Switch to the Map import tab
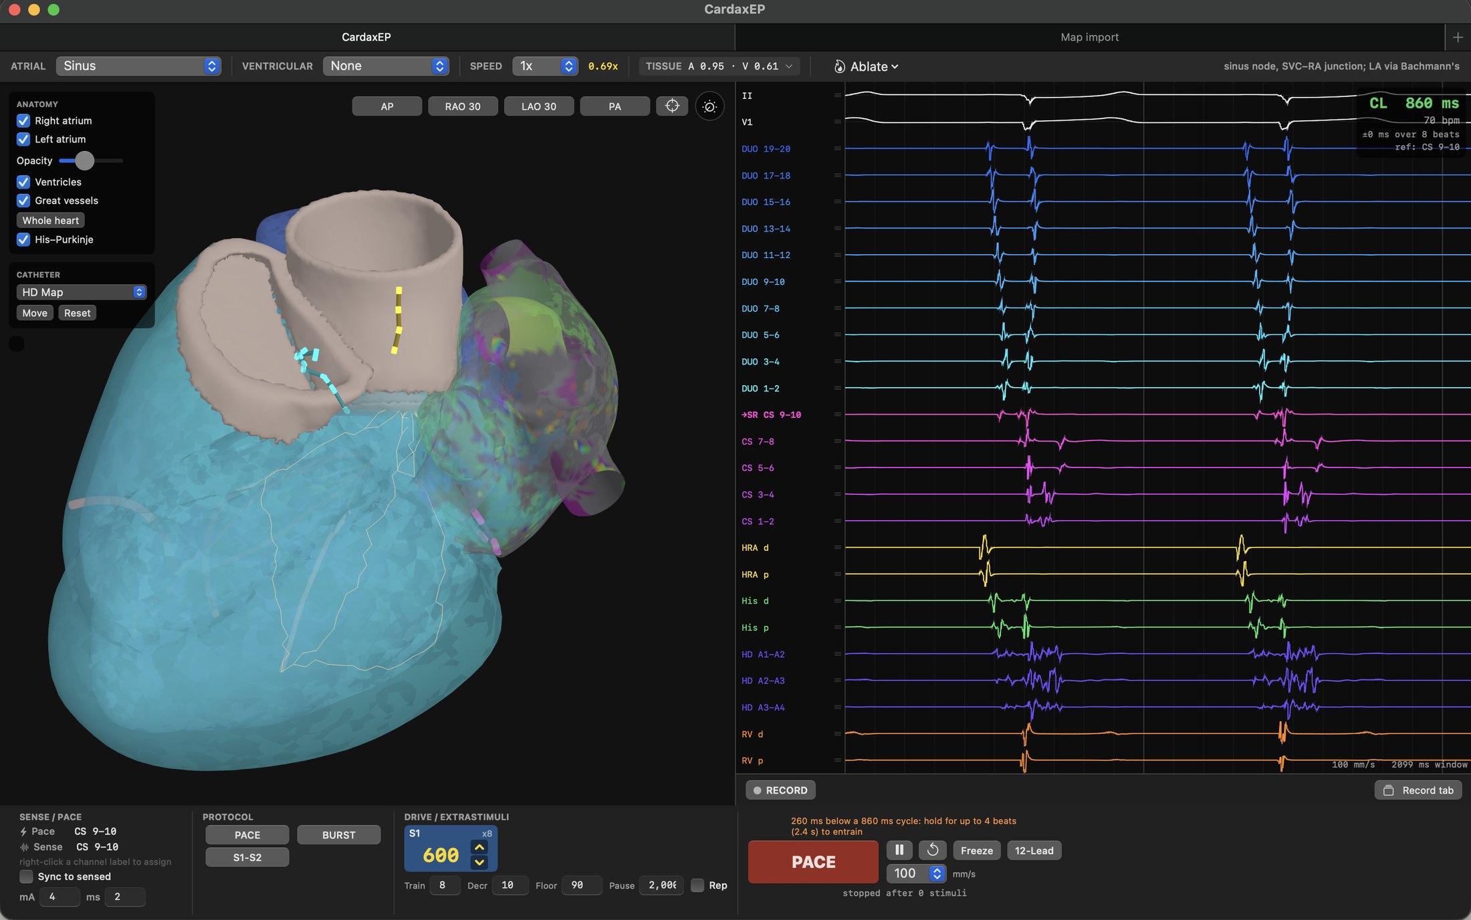Viewport: 1471px width, 920px height. click(x=1089, y=37)
